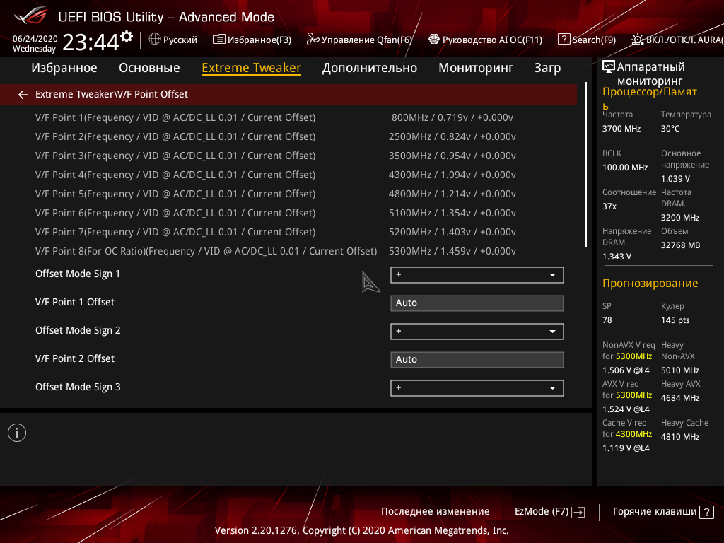Click the 23:44 clock display

pos(90,42)
